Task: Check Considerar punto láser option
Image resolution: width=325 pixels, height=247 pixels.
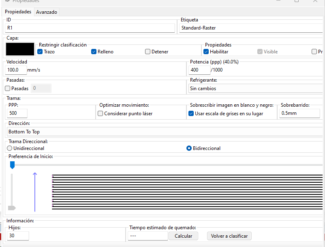Action: pos(100,114)
